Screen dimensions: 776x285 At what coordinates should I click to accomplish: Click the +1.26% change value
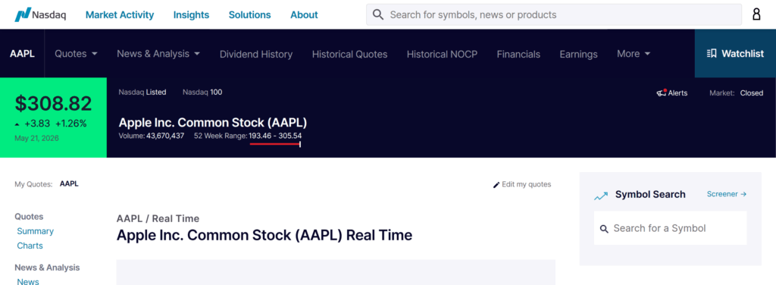point(70,124)
